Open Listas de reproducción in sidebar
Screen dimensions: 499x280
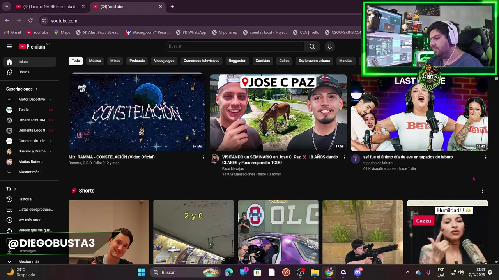[30, 210]
